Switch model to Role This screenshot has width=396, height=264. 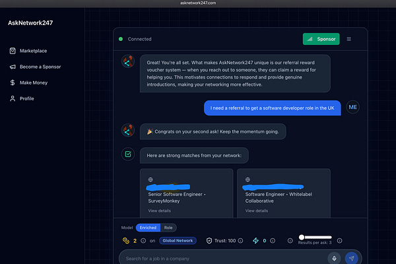pyautogui.click(x=168, y=228)
